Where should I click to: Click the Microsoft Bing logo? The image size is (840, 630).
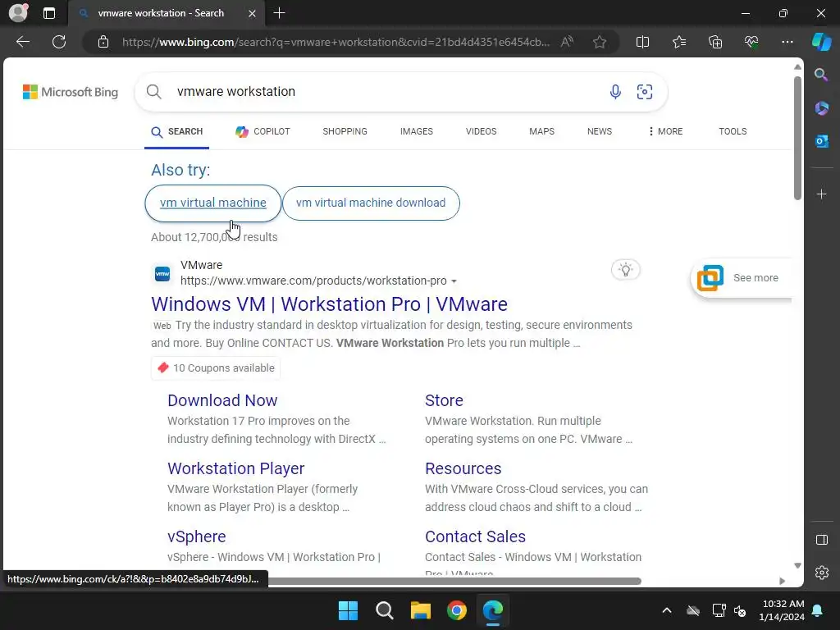click(71, 92)
